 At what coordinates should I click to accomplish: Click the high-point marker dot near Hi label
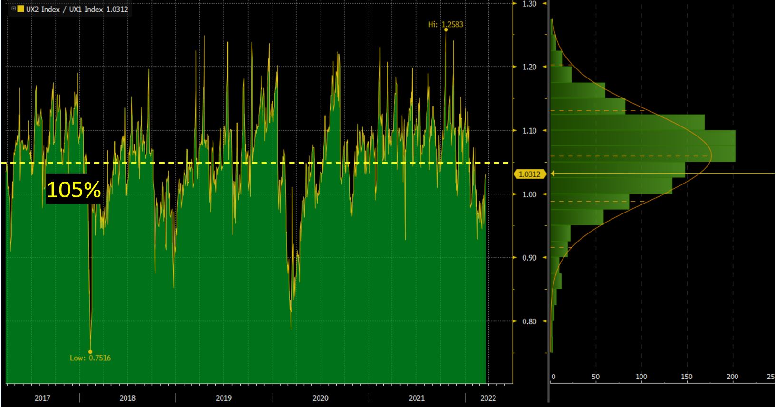446,30
